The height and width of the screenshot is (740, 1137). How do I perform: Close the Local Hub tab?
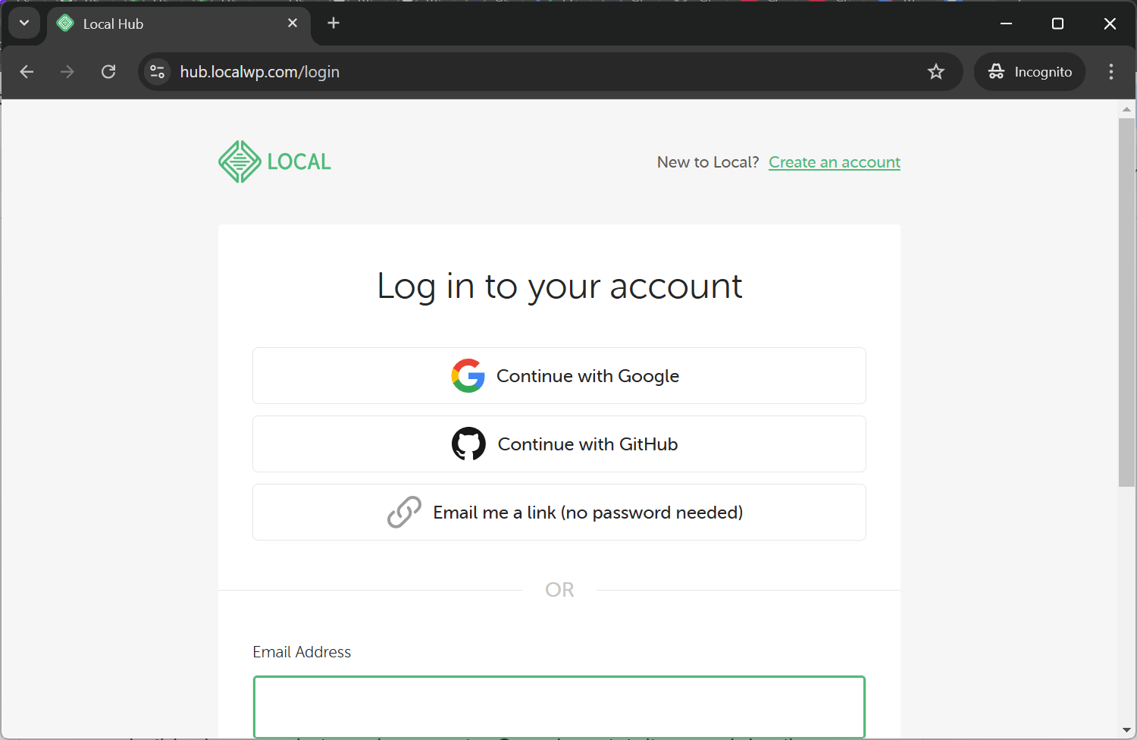293,24
